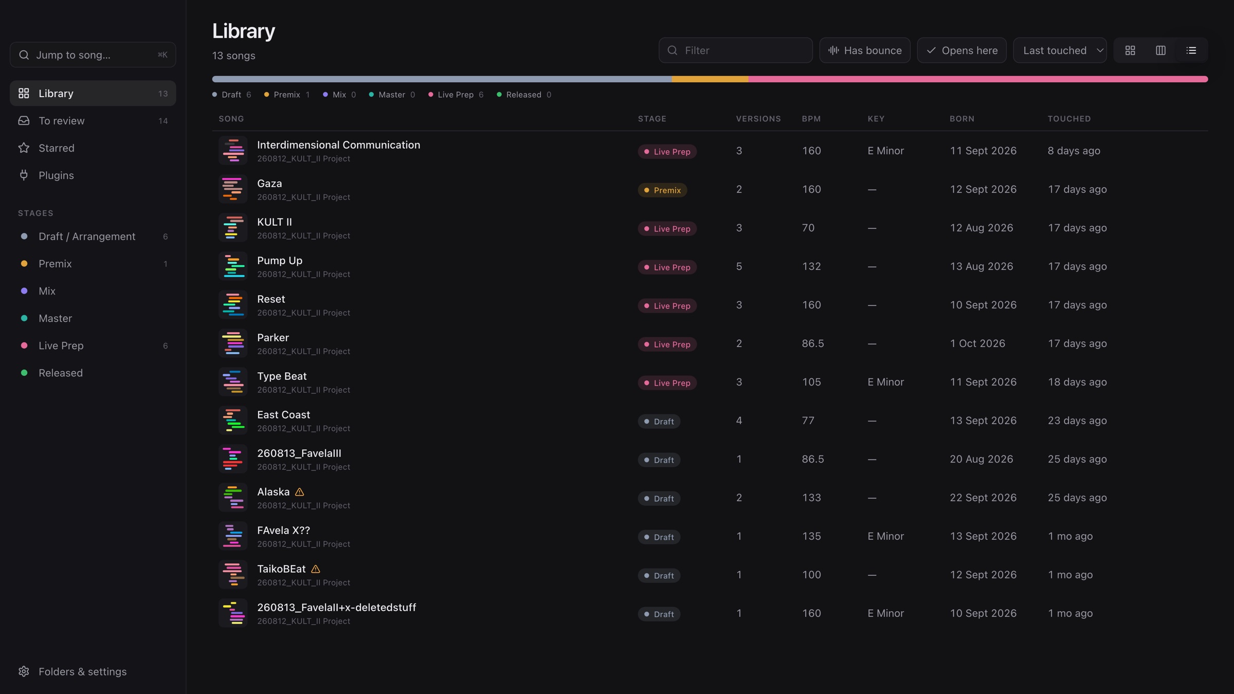Open the Gaza song artwork thumbnail
This screenshot has height=694, width=1234.
coord(233,189)
